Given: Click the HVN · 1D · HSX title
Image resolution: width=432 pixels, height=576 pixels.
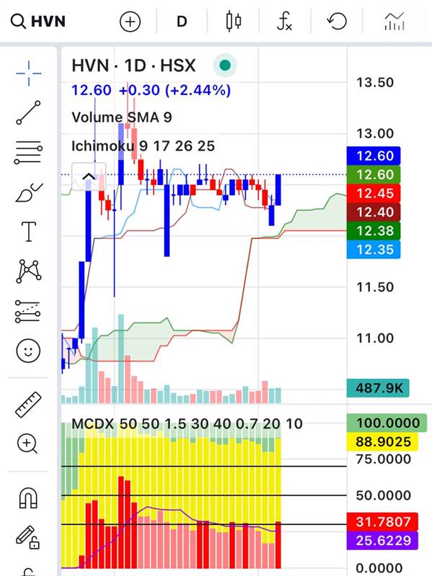Looking at the screenshot, I should click(134, 66).
